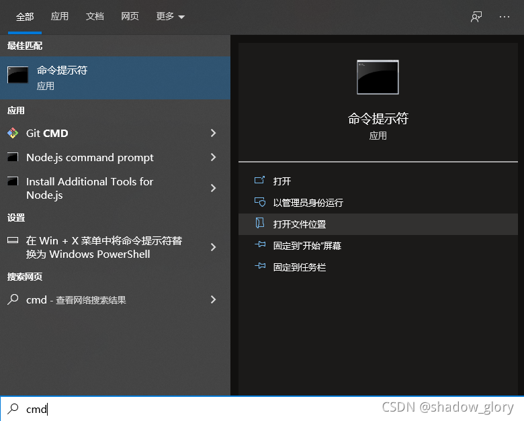Choose 以管理员身份运行

pos(378,203)
